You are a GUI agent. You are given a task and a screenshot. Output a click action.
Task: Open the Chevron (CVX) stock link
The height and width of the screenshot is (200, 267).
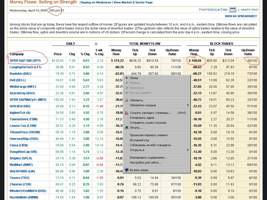click(20, 184)
